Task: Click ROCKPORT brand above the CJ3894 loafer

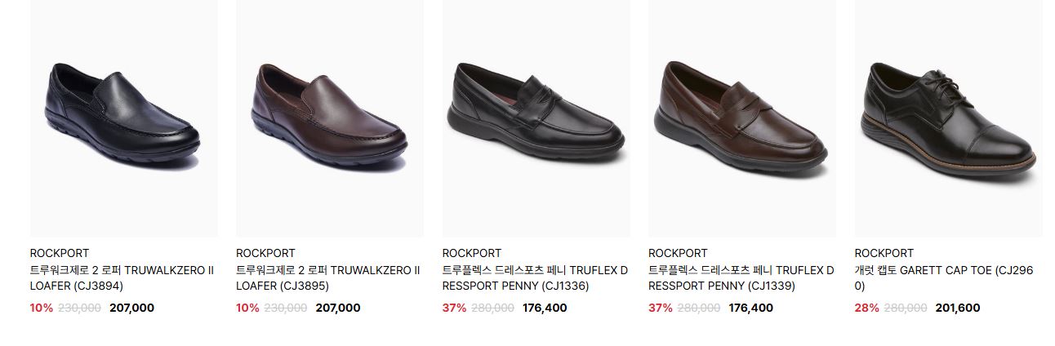Action: (60, 253)
